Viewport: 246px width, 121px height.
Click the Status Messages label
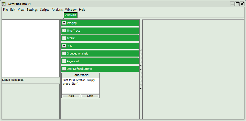13,80
